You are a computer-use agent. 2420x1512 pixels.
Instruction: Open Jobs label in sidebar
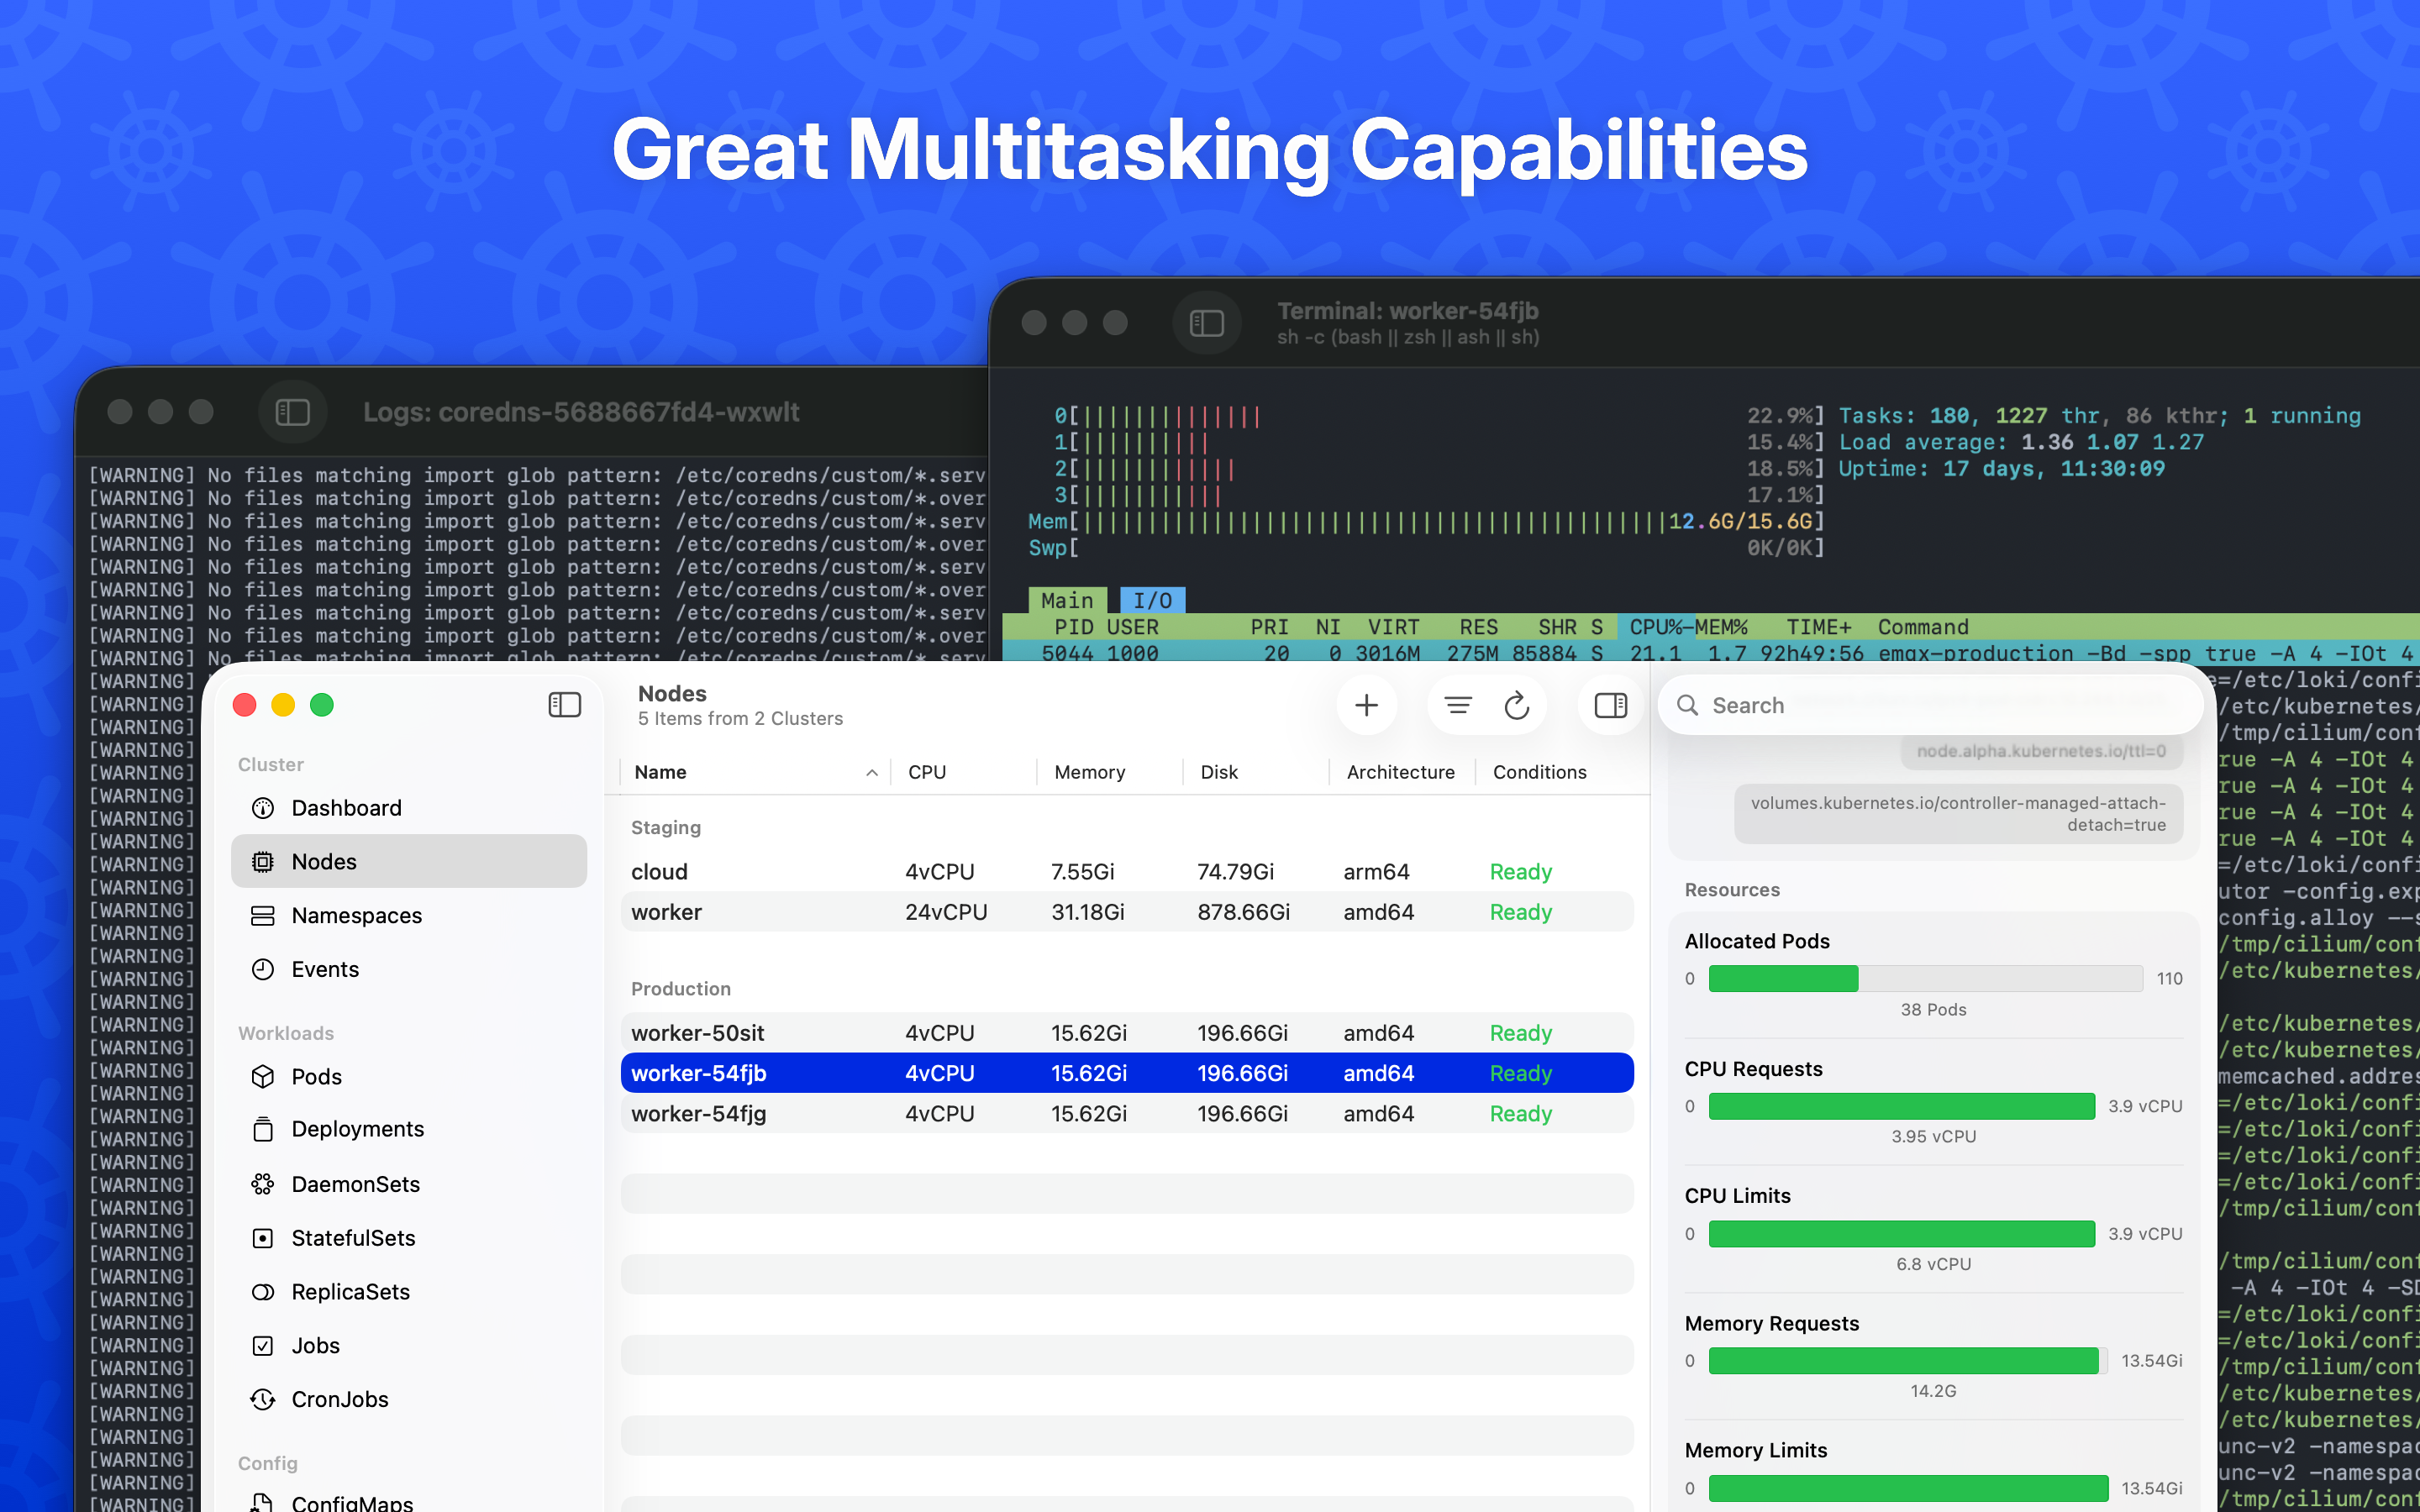coord(315,1346)
